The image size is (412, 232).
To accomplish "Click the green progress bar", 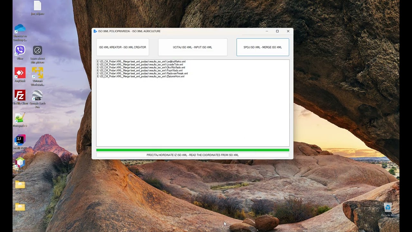I will click(x=192, y=150).
